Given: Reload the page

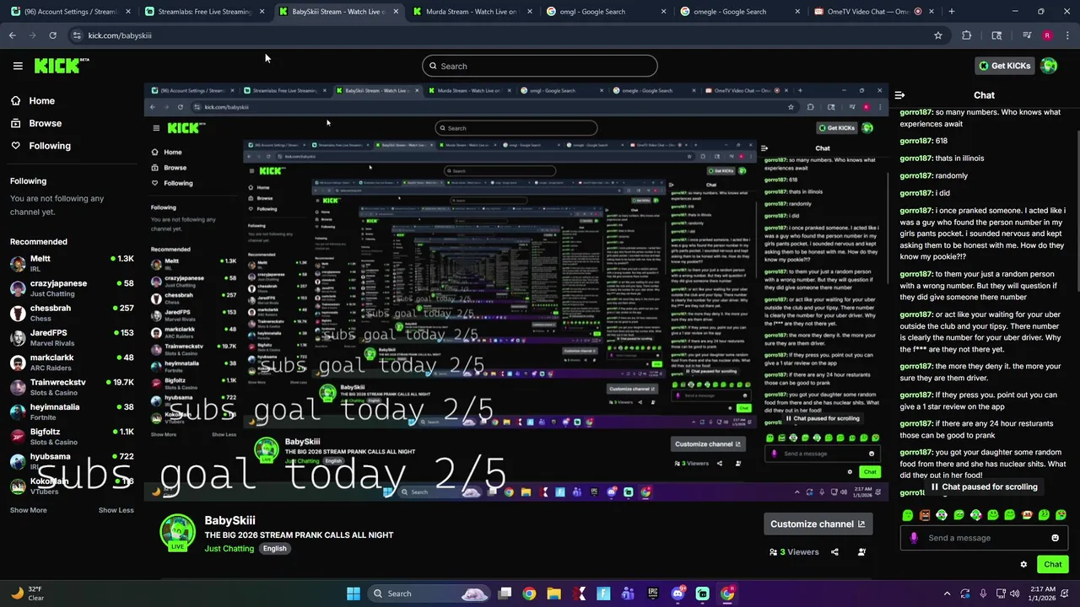Looking at the screenshot, I should click(52, 35).
